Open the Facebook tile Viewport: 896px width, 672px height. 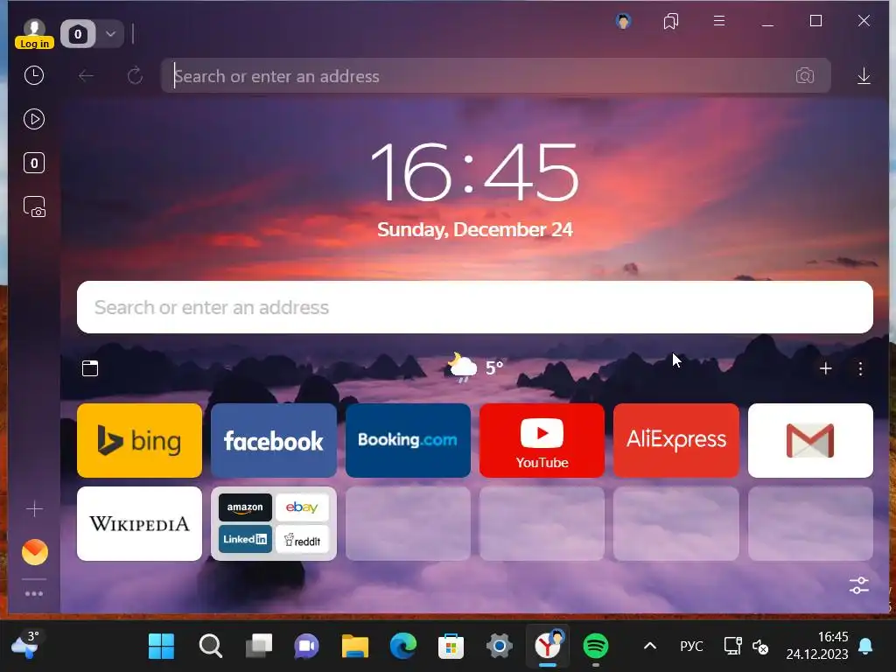click(274, 440)
